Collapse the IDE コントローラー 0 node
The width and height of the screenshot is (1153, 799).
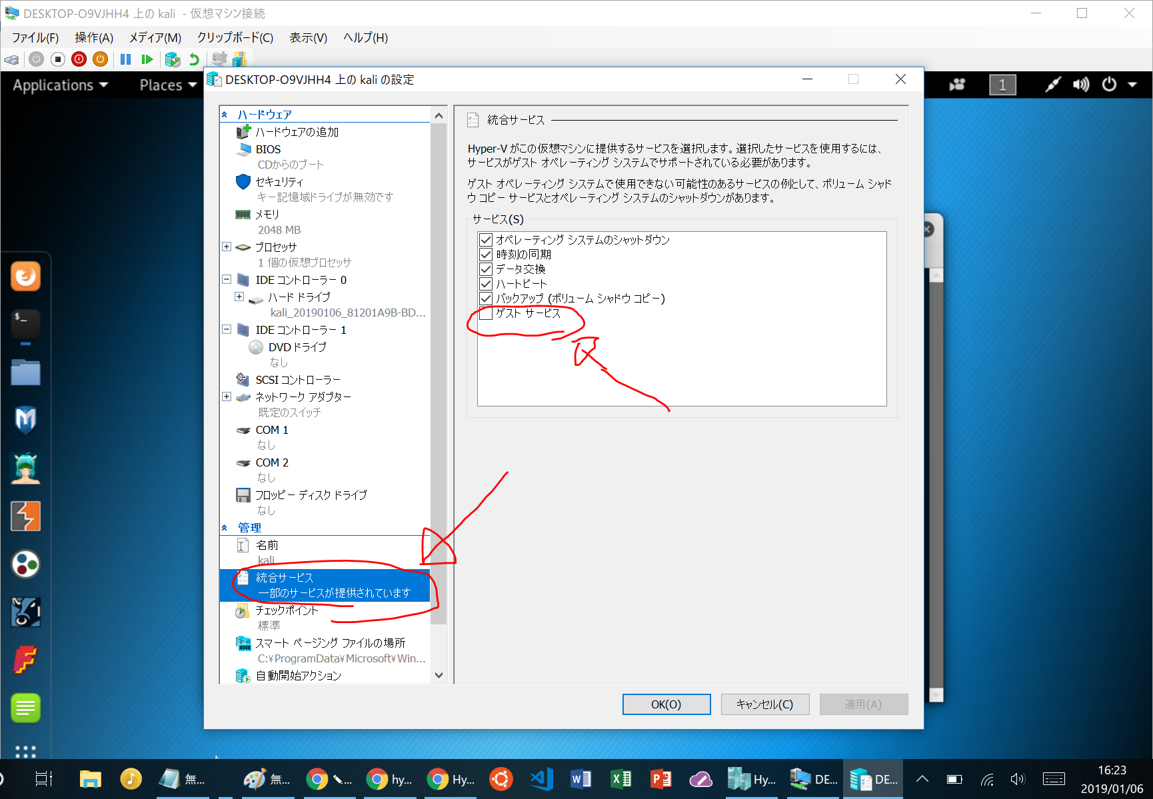(x=227, y=280)
